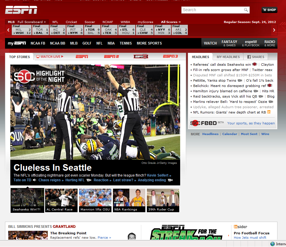286x247 pixels.
Task: Play audio icon beside Tate on TD
Action: (34, 180)
